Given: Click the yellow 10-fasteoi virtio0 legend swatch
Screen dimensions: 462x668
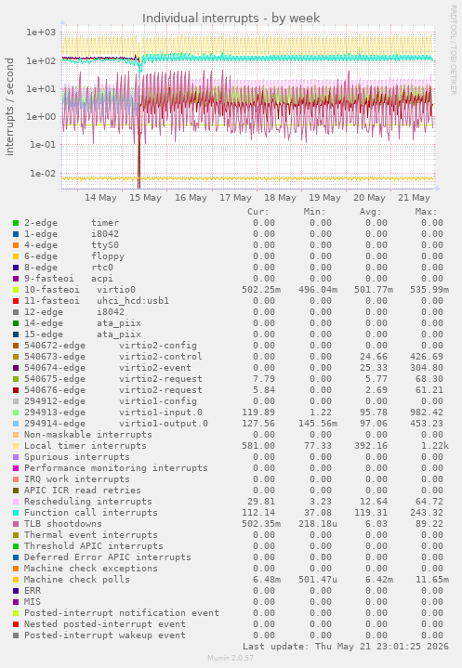Looking at the screenshot, I should (16, 290).
